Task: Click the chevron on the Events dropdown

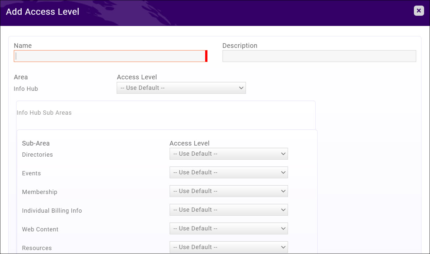Action: point(283,172)
